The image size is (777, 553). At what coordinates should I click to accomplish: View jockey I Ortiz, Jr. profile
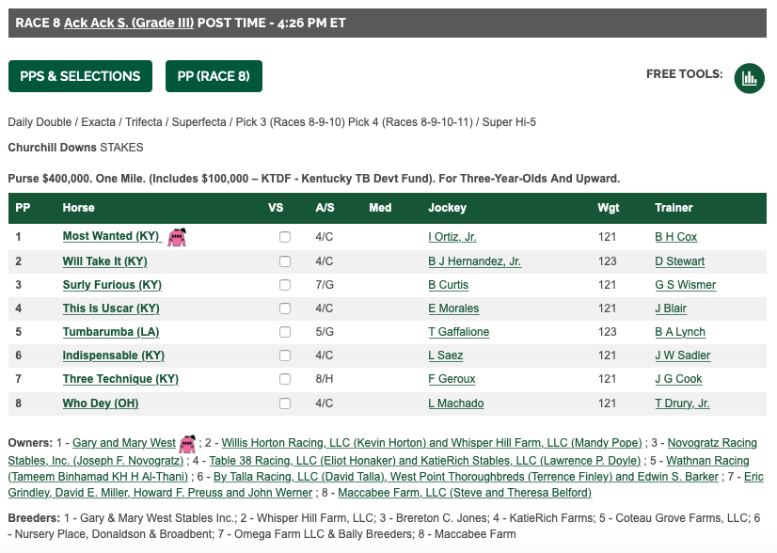pyautogui.click(x=452, y=237)
